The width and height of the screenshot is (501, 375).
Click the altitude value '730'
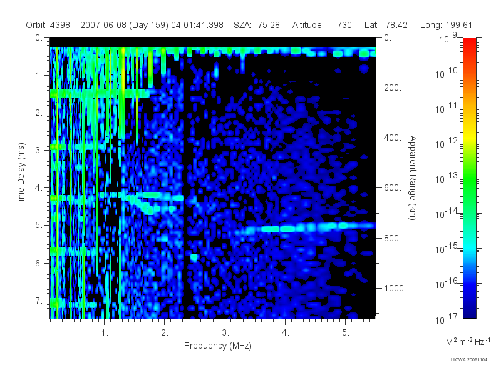pyautogui.click(x=344, y=25)
